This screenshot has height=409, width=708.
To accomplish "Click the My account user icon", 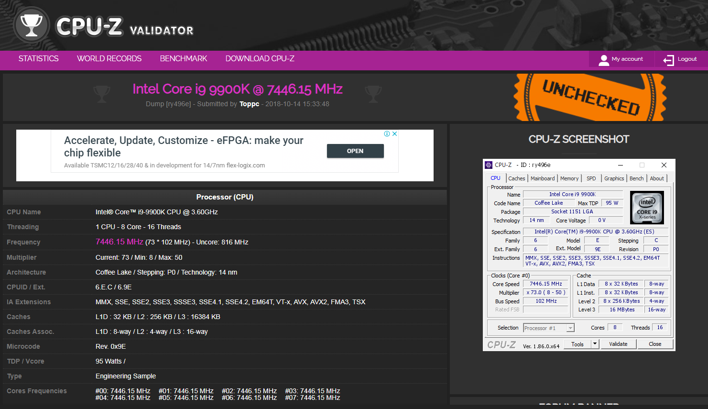I will coord(604,59).
